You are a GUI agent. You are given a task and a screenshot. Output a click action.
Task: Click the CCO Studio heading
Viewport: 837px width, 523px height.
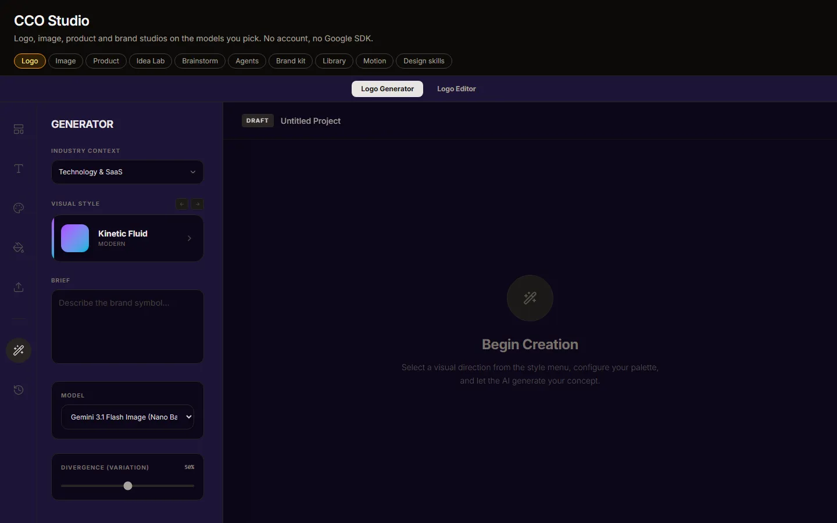point(52,21)
